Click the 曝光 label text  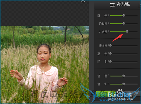[x=102, y=16]
